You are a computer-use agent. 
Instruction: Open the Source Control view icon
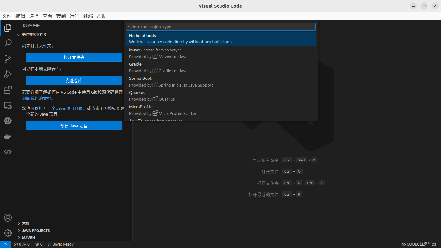tap(8, 59)
